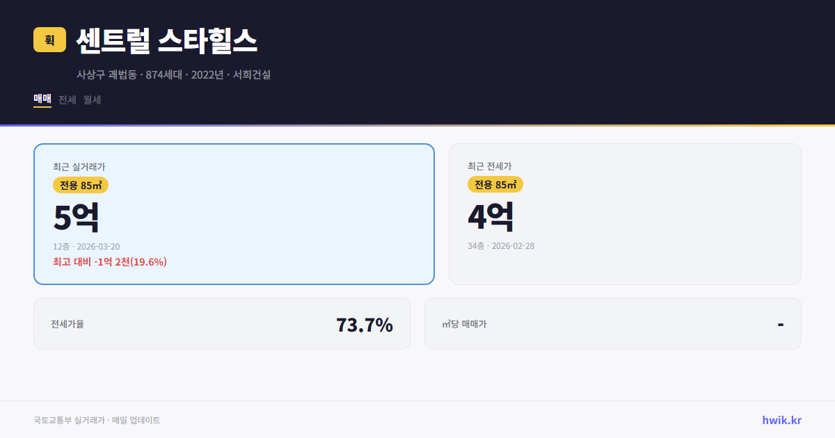Click the '전용 85㎡' badge on the jeonse card
This screenshot has height=438, width=835.
[x=495, y=185]
